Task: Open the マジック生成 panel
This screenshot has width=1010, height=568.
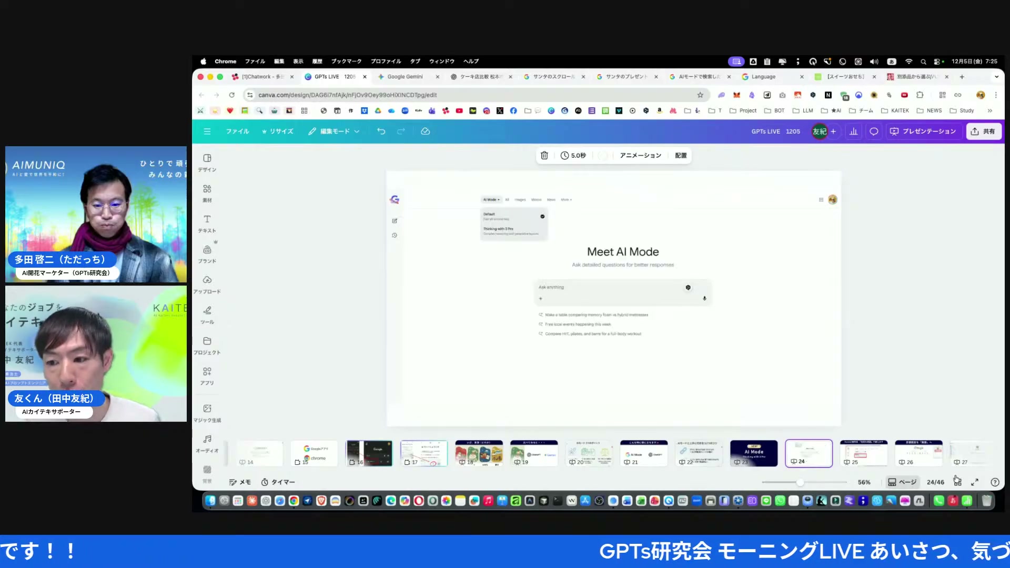Action: click(x=207, y=413)
